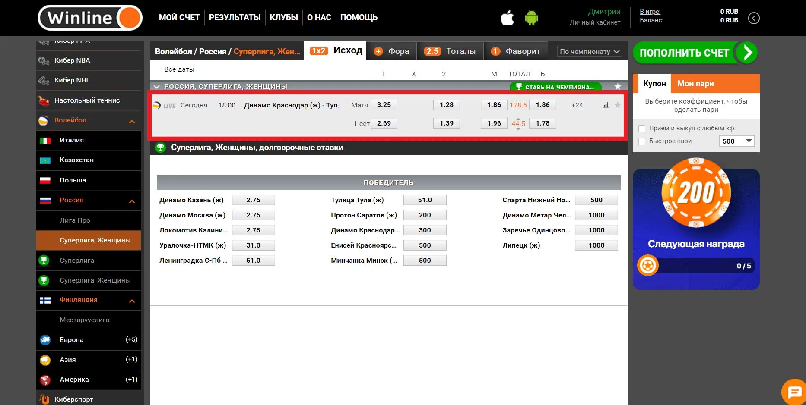This screenshot has height=405, width=806.
Task: Open the Лига Про tree item
Action: [89, 220]
